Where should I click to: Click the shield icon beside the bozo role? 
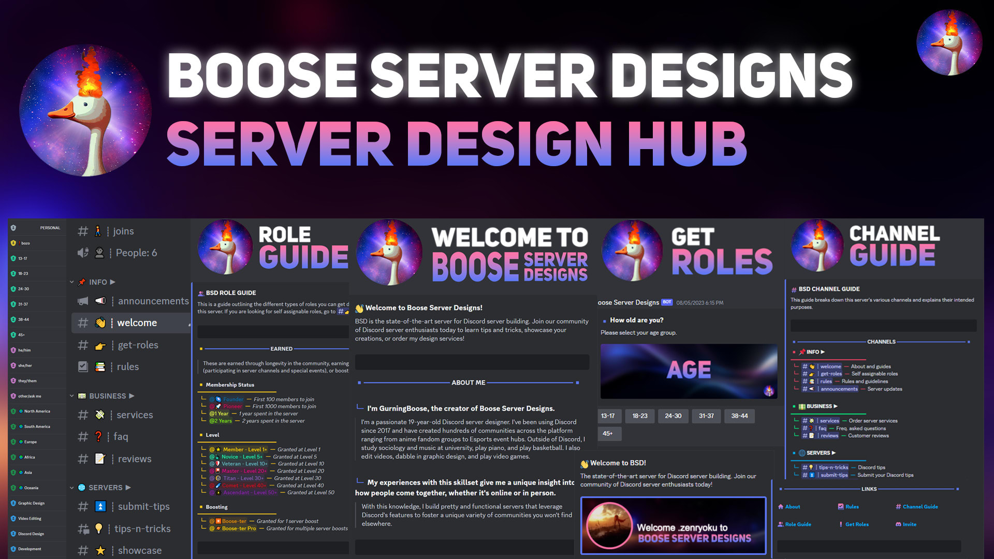coord(13,243)
